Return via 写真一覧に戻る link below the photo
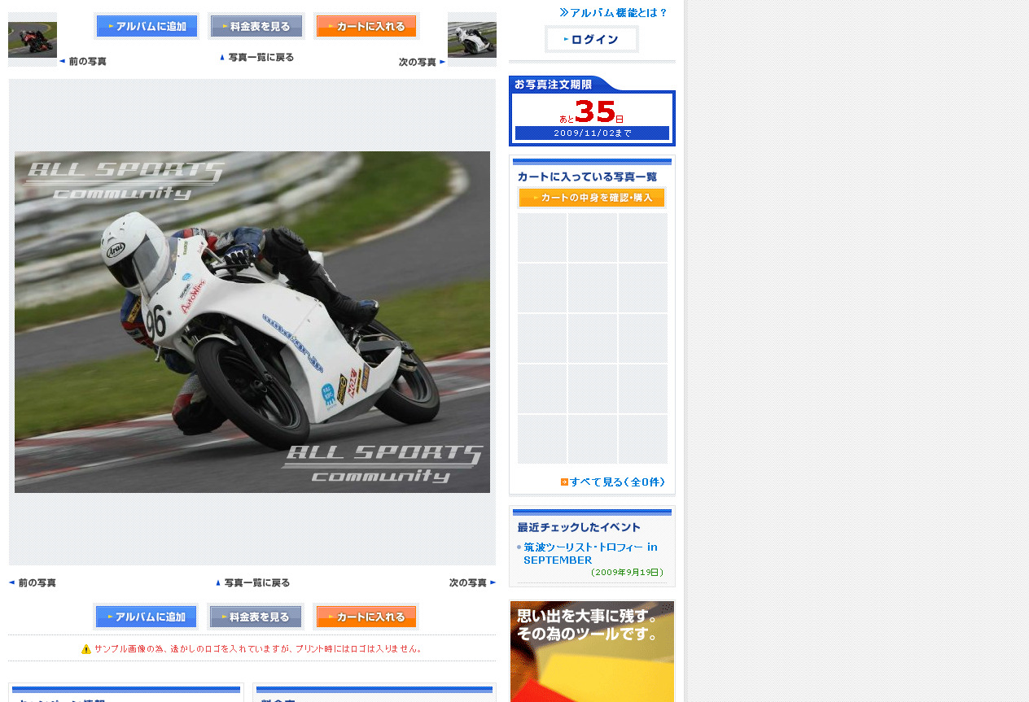The height and width of the screenshot is (702, 1029). pyautogui.click(x=252, y=582)
